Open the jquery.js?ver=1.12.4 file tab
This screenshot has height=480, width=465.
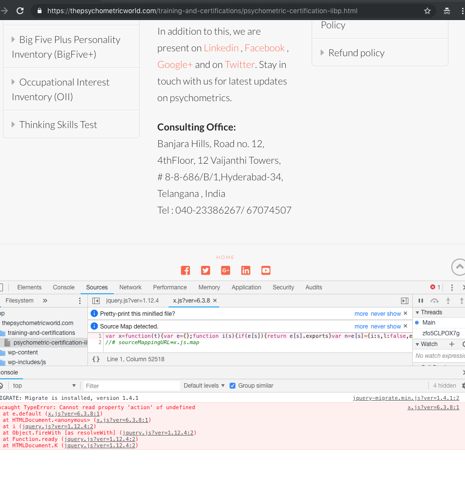point(132,301)
